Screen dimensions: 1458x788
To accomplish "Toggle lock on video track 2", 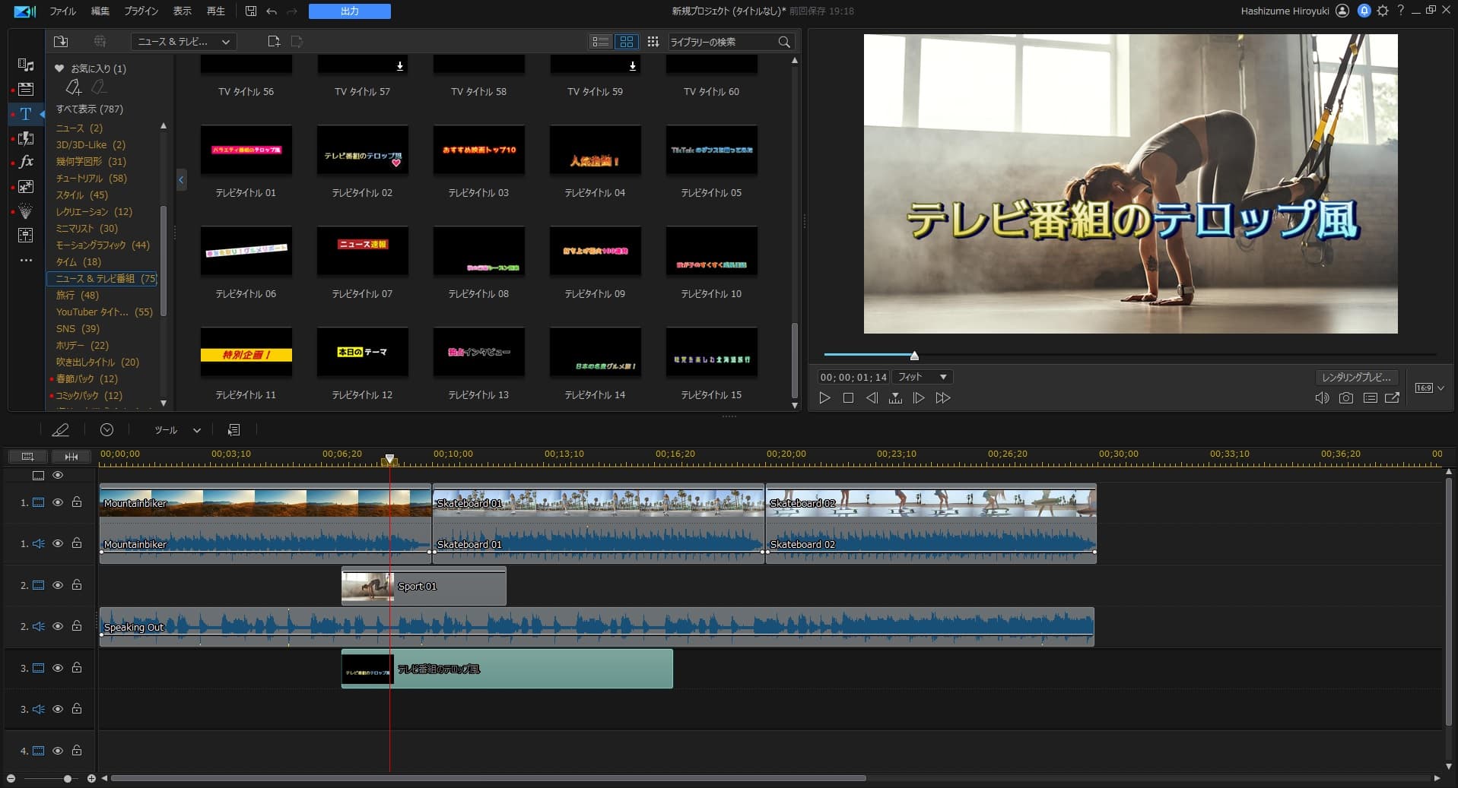I will coord(77,585).
